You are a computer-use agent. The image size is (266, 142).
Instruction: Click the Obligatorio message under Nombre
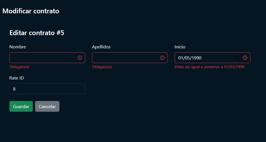click(x=19, y=67)
